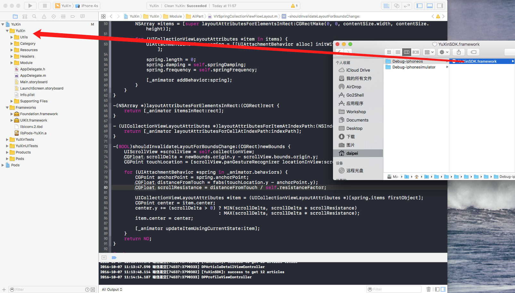
Task: Switch to the version editor
Action: tap(407, 6)
